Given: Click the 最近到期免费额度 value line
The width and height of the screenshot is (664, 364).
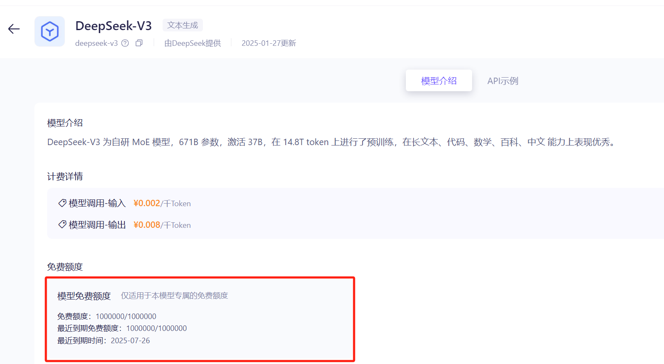Looking at the screenshot, I should point(122,328).
